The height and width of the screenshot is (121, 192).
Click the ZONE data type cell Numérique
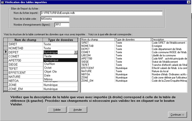60,85
